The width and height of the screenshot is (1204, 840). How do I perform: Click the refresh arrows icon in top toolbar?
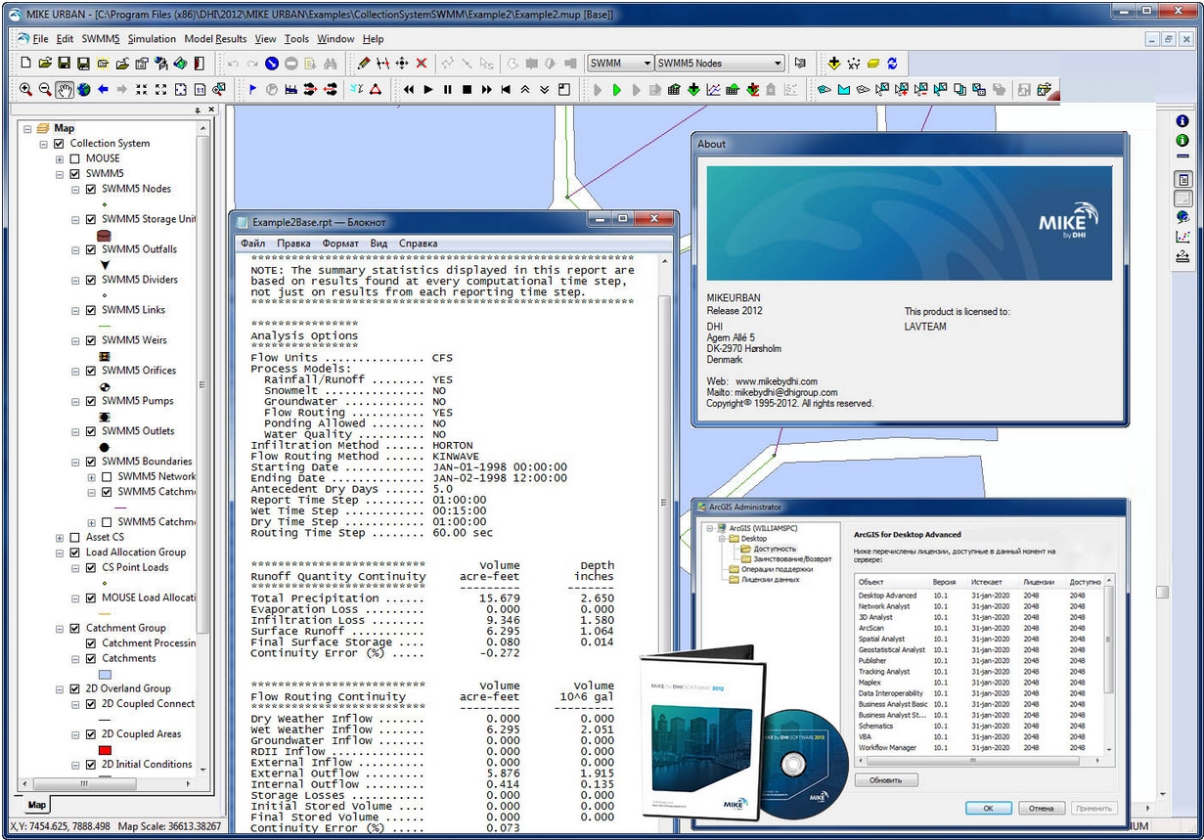pos(892,64)
